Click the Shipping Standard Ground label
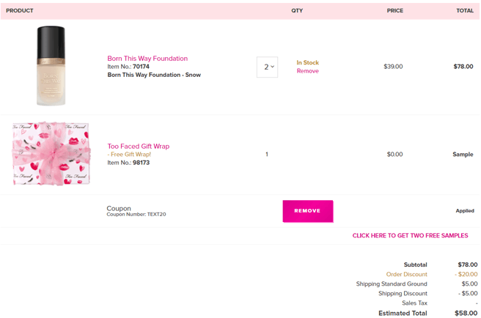This screenshot has width=481, height=318. point(392,284)
